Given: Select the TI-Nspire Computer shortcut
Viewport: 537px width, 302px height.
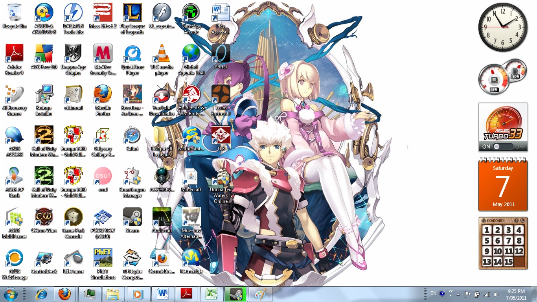Looking at the screenshot, I should (x=132, y=263).
